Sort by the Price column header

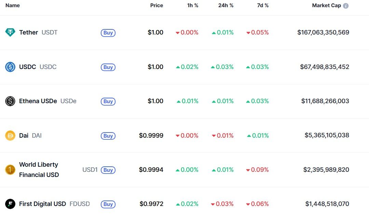156,5
